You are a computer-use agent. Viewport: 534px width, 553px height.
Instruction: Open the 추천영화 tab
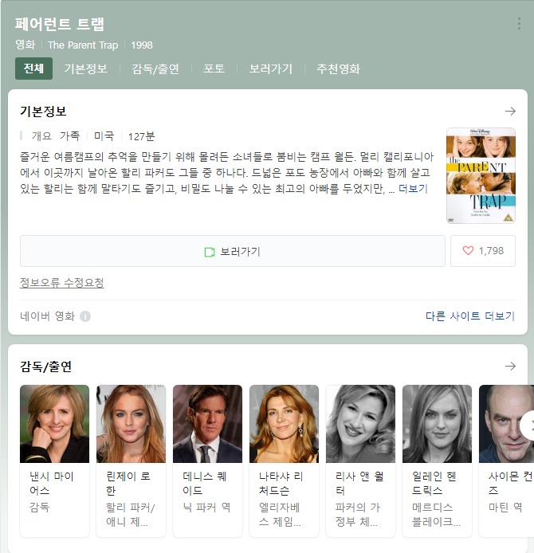click(x=338, y=69)
